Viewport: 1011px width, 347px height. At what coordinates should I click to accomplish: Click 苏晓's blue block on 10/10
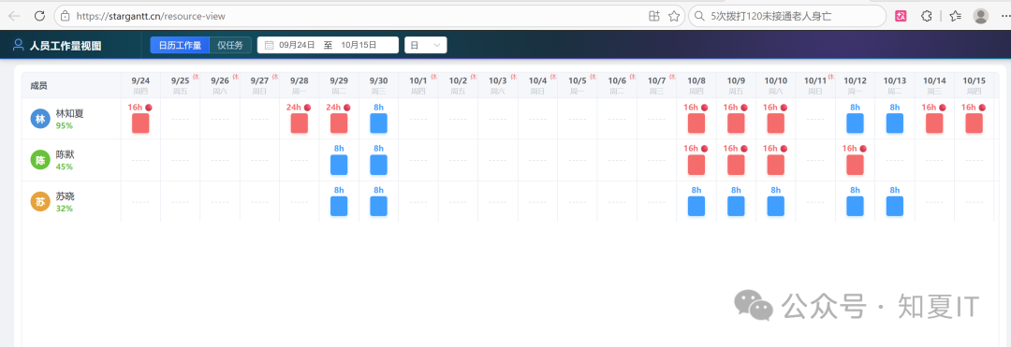point(776,206)
